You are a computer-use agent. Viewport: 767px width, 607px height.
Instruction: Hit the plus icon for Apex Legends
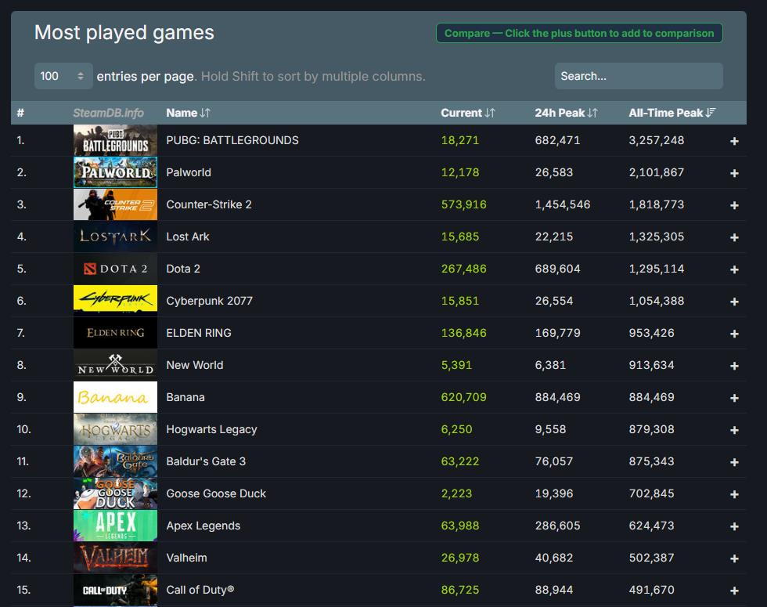[x=734, y=526]
